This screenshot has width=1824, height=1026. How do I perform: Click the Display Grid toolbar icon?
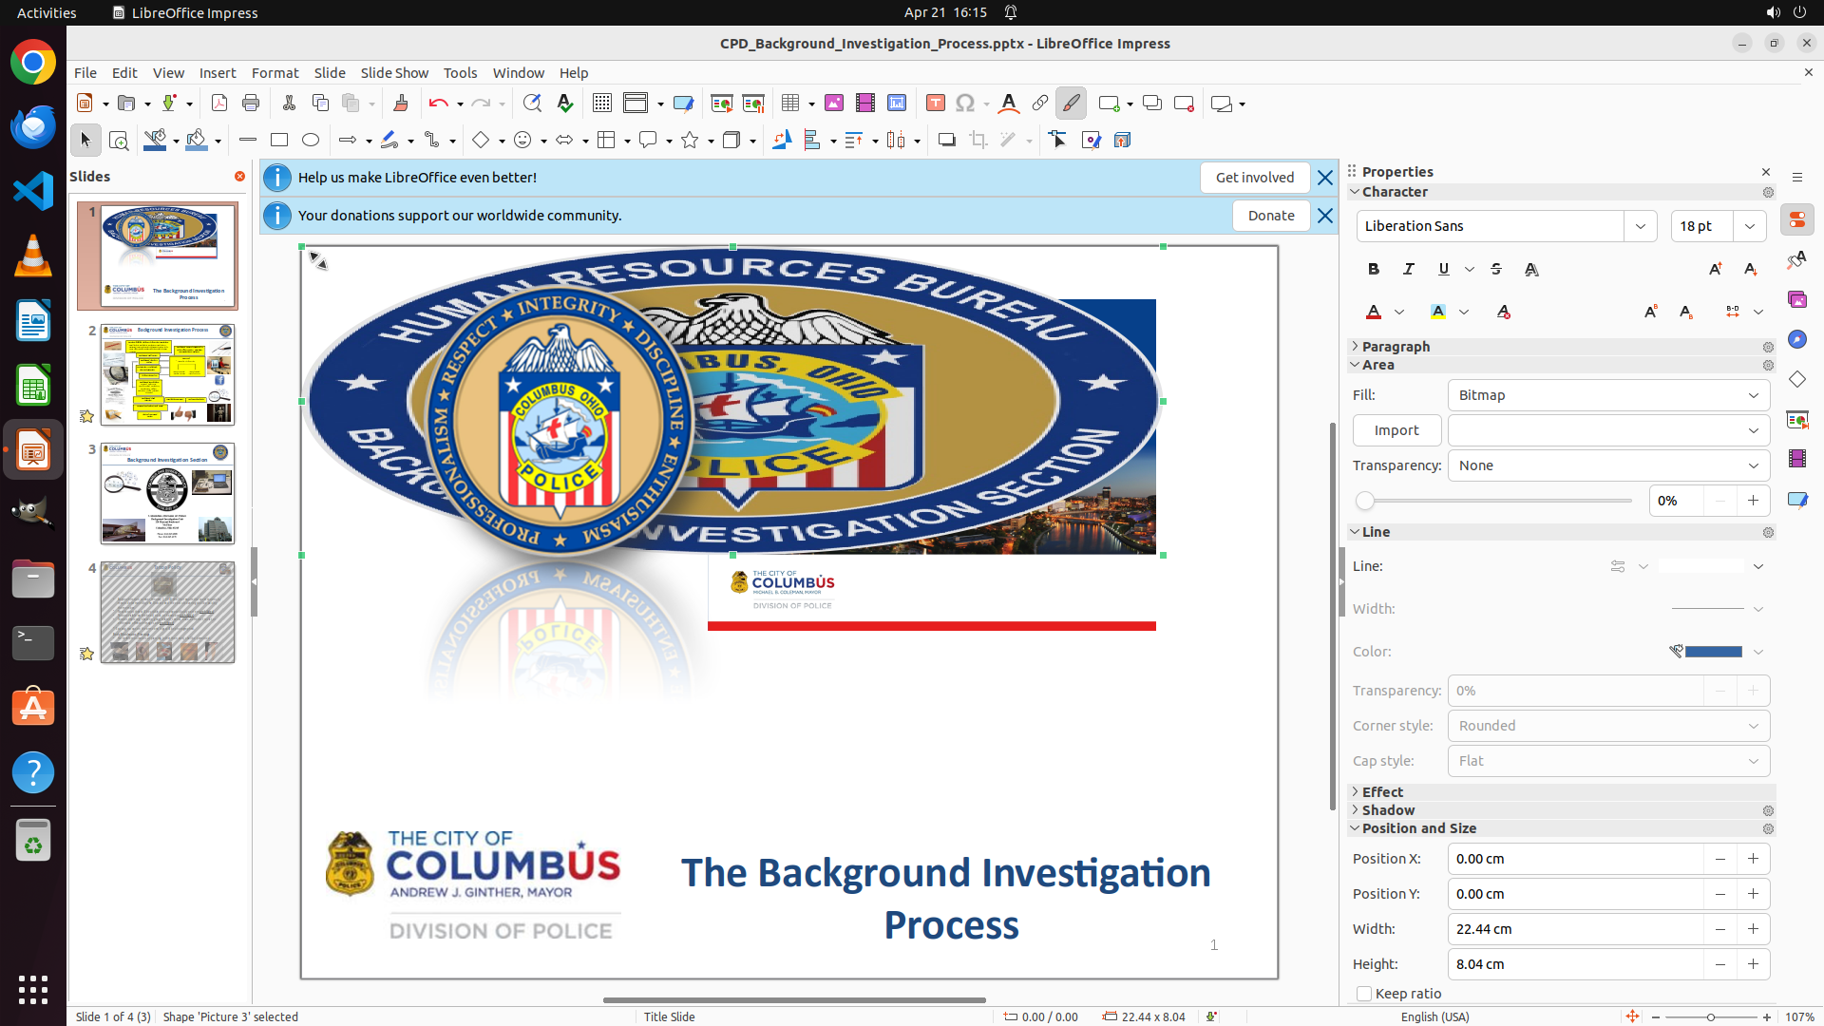[x=602, y=104]
